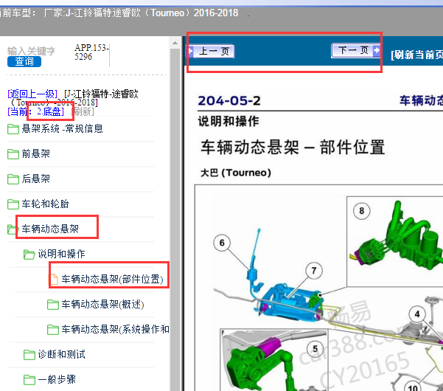Click the 大巴 (Tourneo) subtitle text
This screenshot has width=443, height=391.
[236, 173]
